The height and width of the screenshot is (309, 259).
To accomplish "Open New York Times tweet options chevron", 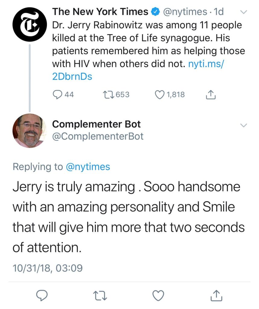I will coord(243,12).
